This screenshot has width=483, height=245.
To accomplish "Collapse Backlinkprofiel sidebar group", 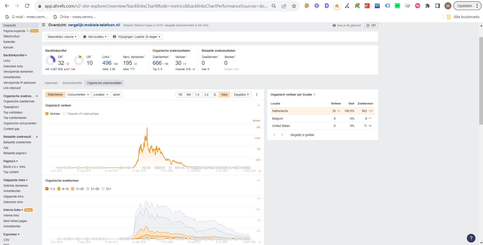I will click(15, 55).
